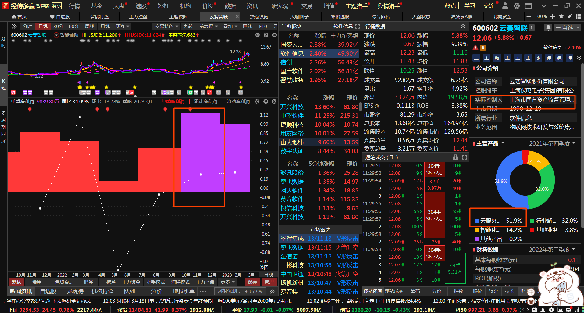Close the K-line chart panel with the X icon

click(274, 35)
